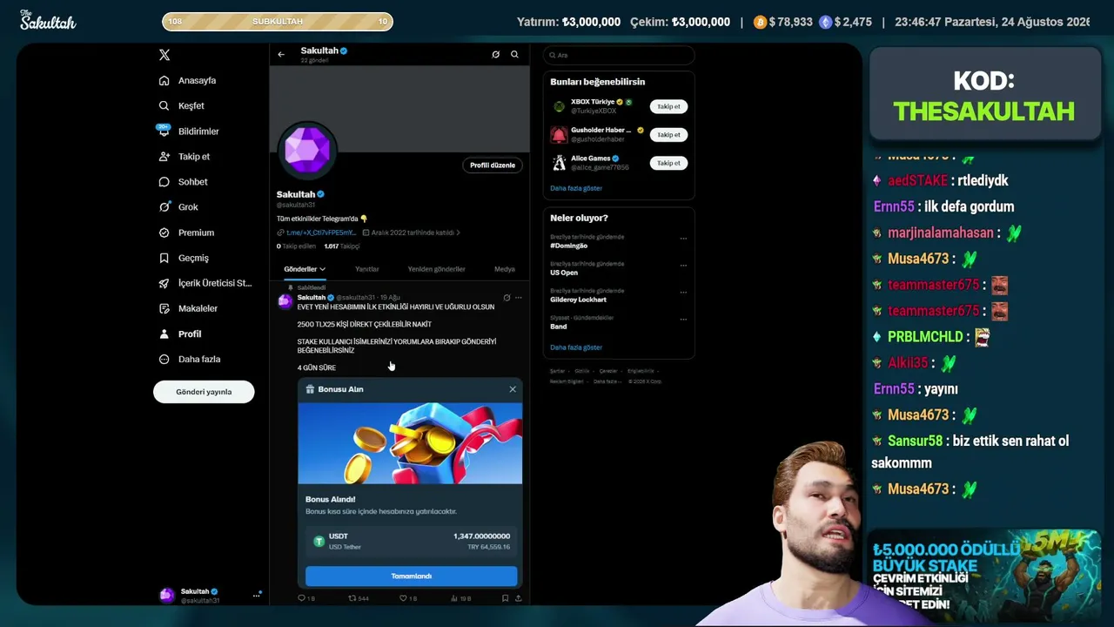This screenshot has height=627, width=1114.
Task: Follow XBOX Türkiye with Takip et
Action: pyautogui.click(x=668, y=106)
